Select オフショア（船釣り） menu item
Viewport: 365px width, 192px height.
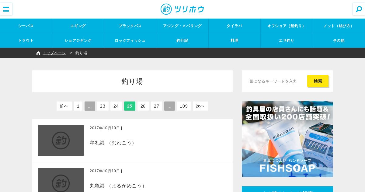tap(287, 26)
